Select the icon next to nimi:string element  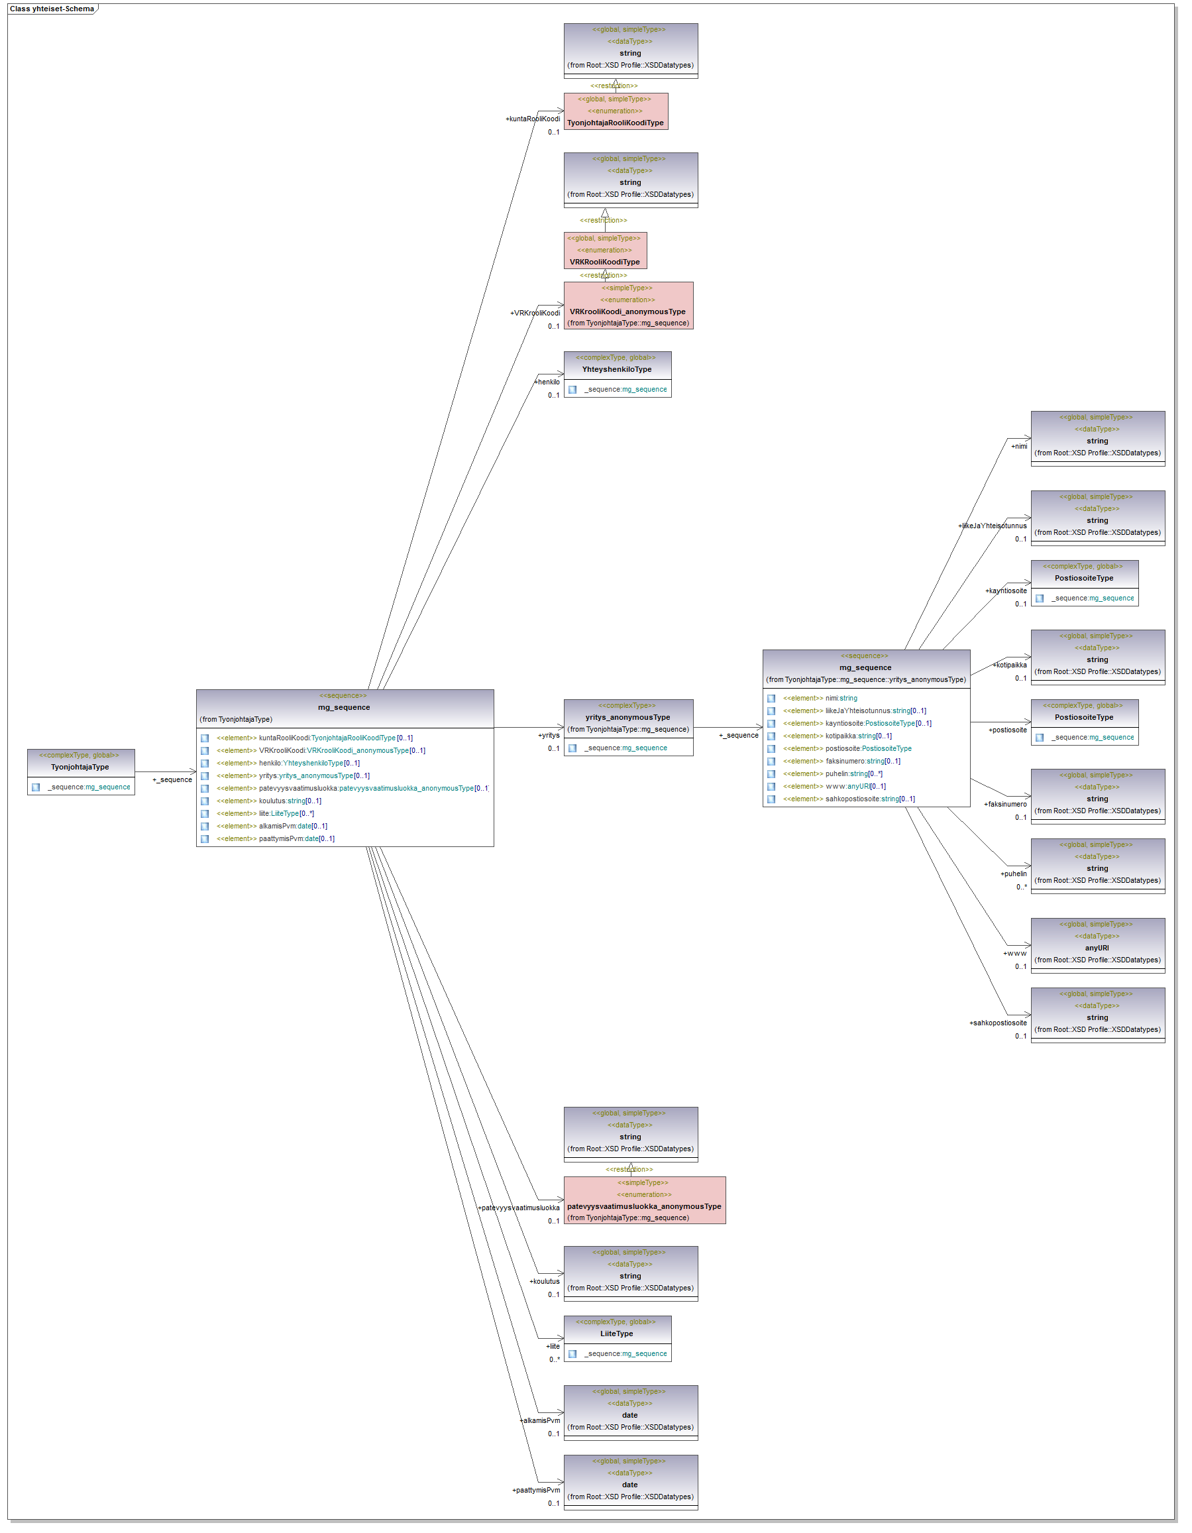[772, 699]
